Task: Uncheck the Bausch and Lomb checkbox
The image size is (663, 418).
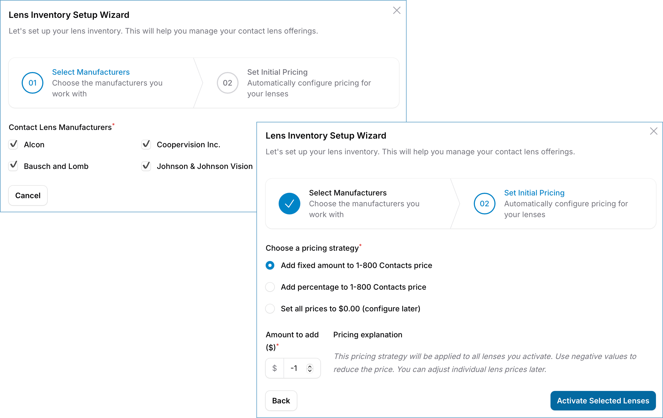Action: pos(13,166)
